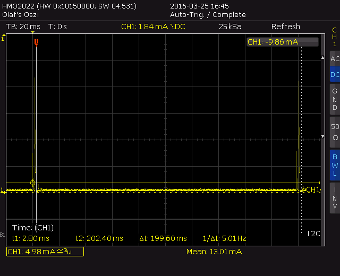Toggle BWL bandwidth limit
The width and height of the screenshot is (340, 276).
click(x=335, y=165)
